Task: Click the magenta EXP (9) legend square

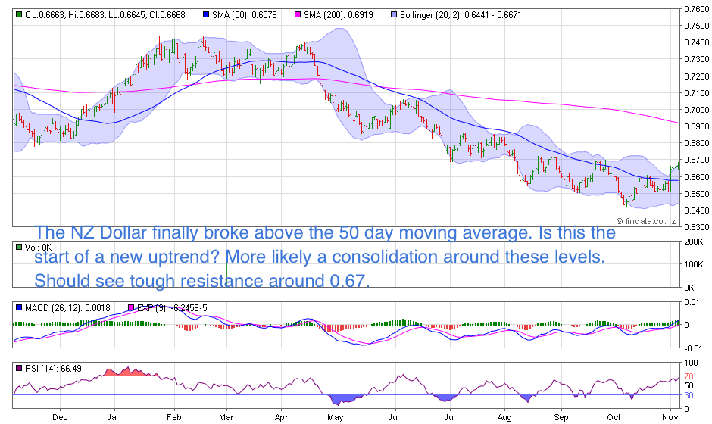Action: coord(131,308)
